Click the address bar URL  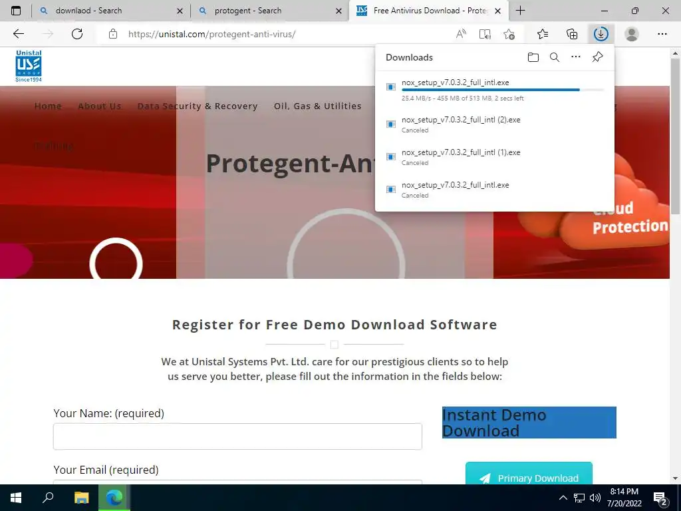(x=212, y=34)
